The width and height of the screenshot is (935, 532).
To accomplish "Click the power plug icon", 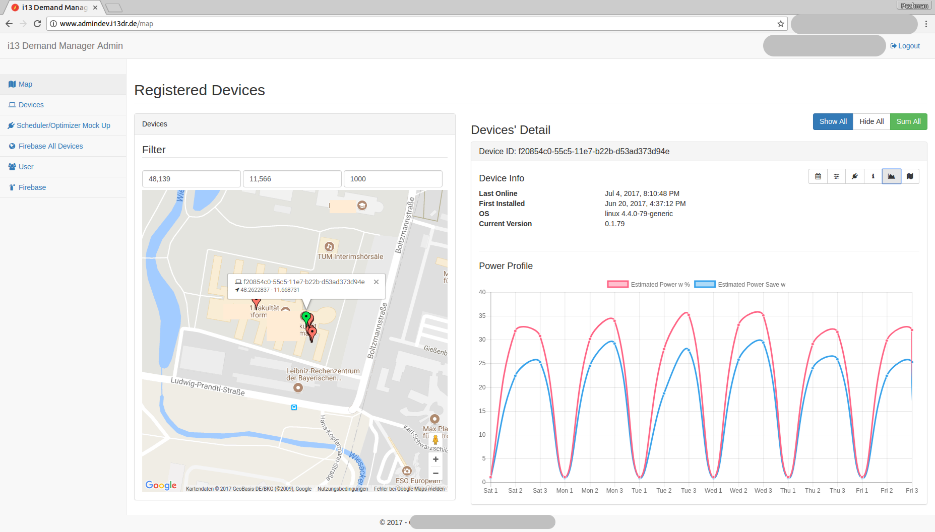I will [x=854, y=176].
